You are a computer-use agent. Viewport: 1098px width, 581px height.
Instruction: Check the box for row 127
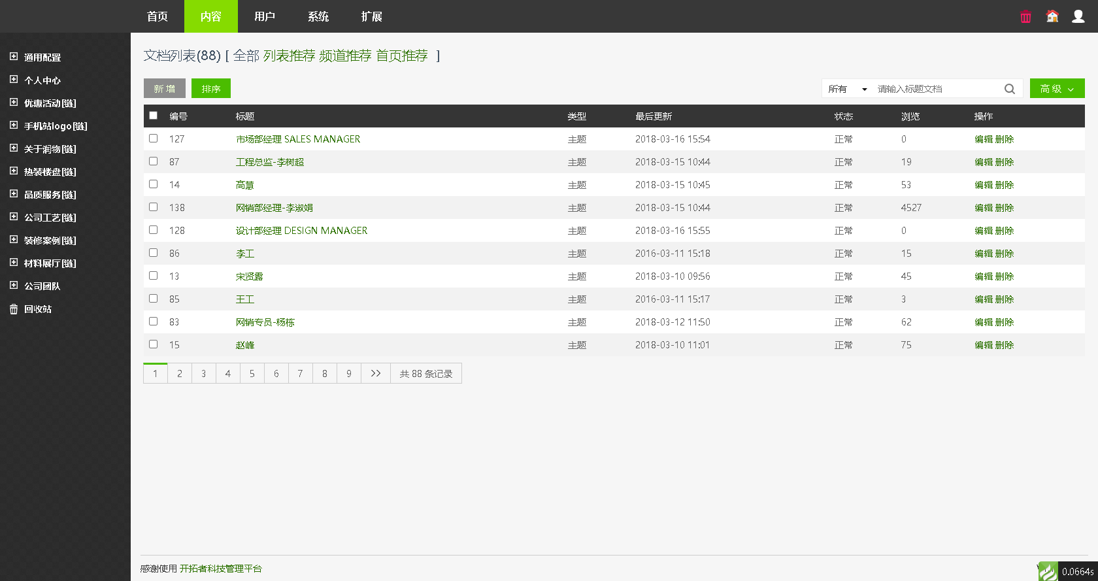(x=154, y=139)
